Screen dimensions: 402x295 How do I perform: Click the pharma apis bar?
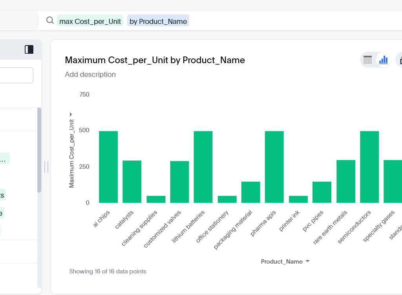(274, 167)
